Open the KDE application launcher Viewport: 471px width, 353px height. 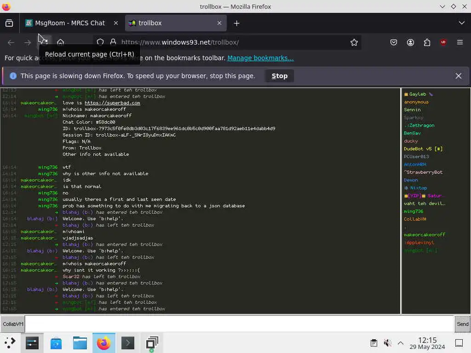point(10,343)
